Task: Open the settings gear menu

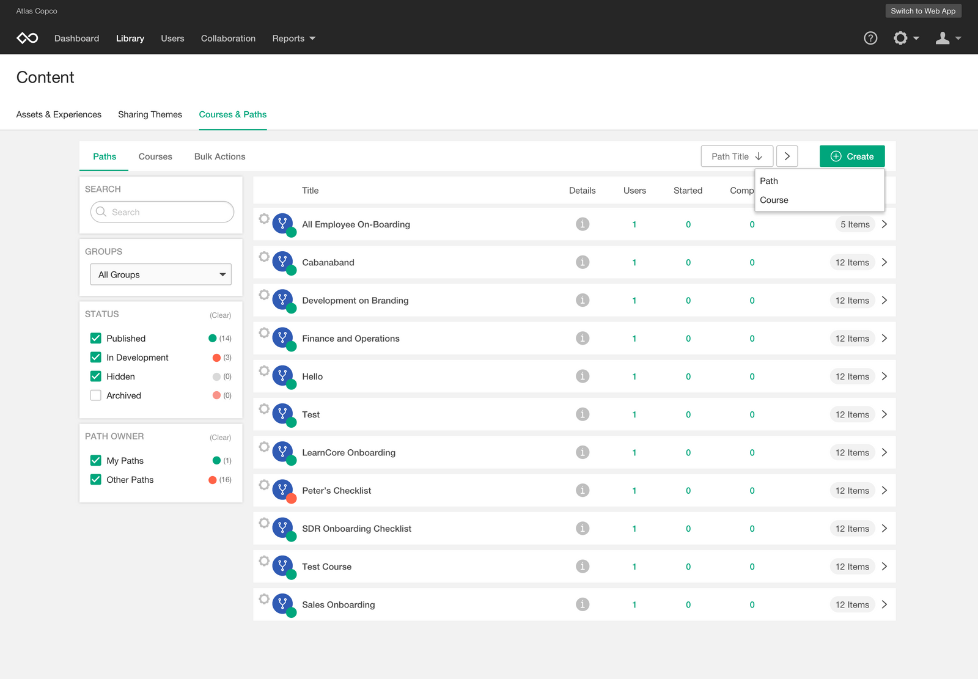Action: pyautogui.click(x=905, y=38)
